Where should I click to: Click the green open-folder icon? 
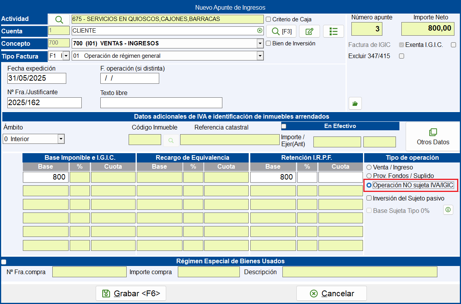(355, 104)
